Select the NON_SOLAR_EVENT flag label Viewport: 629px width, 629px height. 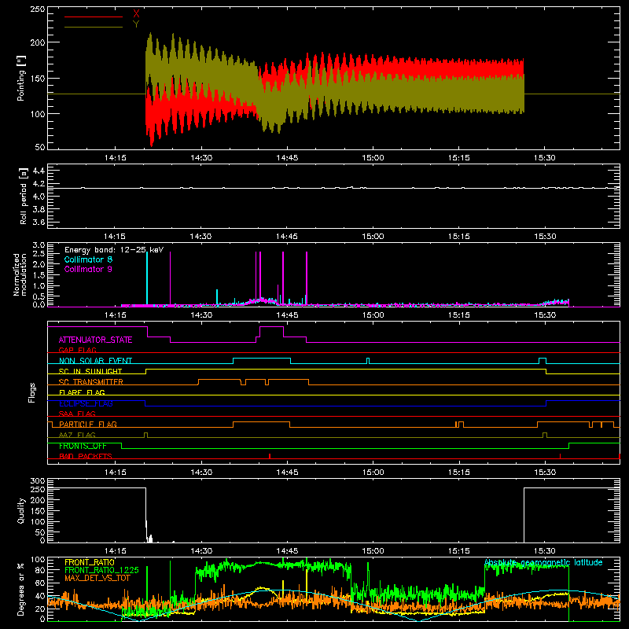click(x=95, y=361)
